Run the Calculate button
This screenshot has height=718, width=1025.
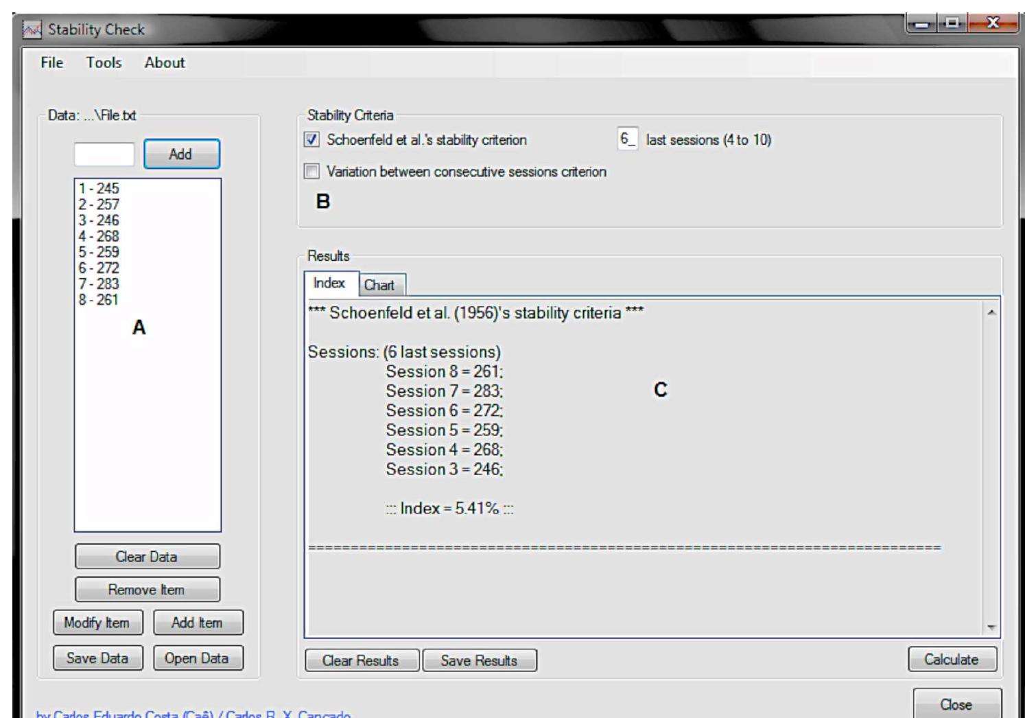point(952,659)
